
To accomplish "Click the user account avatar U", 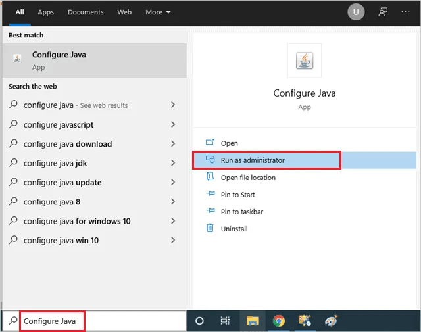I will click(x=356, y=12).
